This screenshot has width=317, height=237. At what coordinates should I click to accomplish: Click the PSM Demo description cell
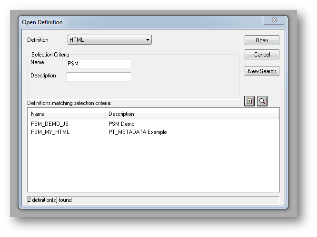pyautogui.click(x=121, y=124)
